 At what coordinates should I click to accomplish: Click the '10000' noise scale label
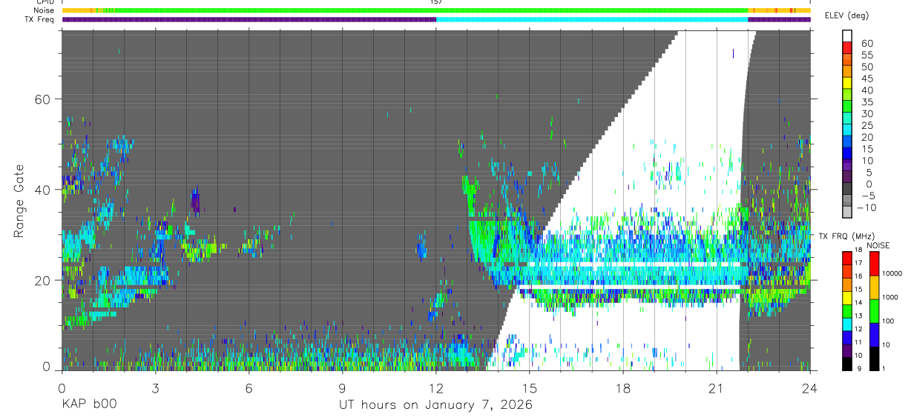tap(892, 273)
